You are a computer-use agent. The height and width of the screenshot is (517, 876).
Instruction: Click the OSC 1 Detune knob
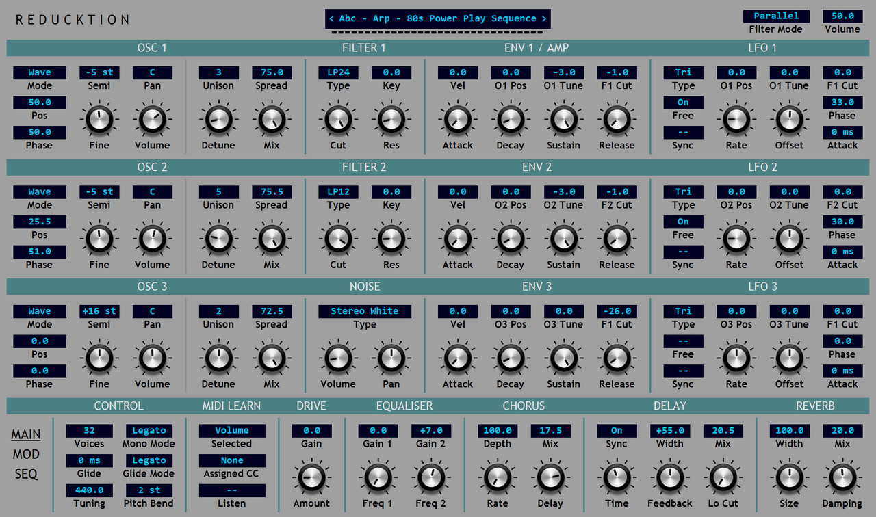[218, 120]
